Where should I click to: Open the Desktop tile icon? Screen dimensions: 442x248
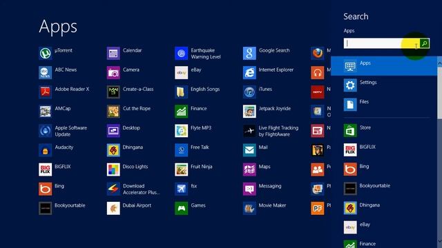[x=113, y=131]
